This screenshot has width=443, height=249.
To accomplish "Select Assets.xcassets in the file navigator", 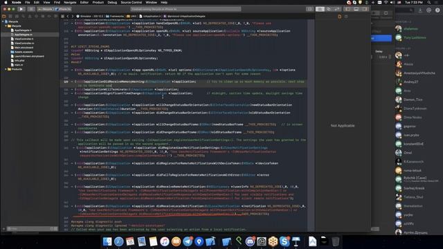I will tap(24, 52).
